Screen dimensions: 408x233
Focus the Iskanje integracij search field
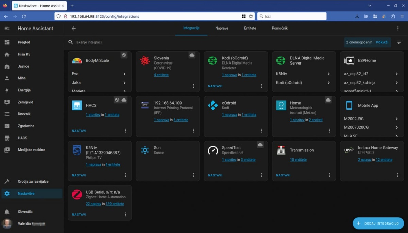[x=204, y=42]
